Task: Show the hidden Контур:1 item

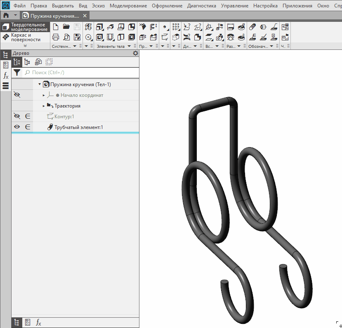Action: tap(17, 117)
